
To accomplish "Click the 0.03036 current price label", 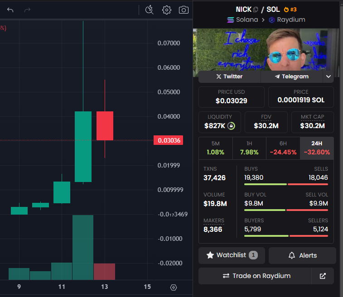I will click(x=168, y=140).
